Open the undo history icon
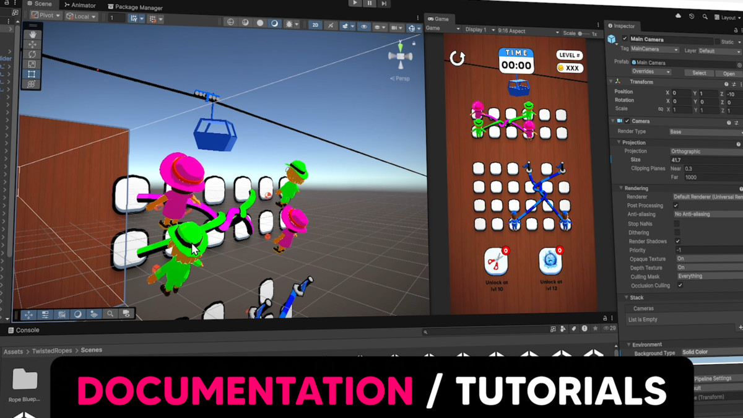This screenshot has width=743, height=418. click(692, 16)
